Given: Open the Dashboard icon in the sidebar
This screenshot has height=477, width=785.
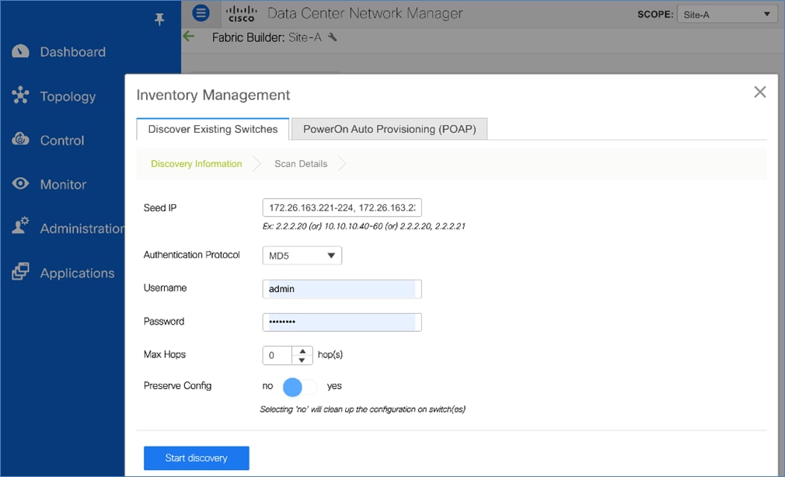Looking at the screenshot, I should pos(20,51).
